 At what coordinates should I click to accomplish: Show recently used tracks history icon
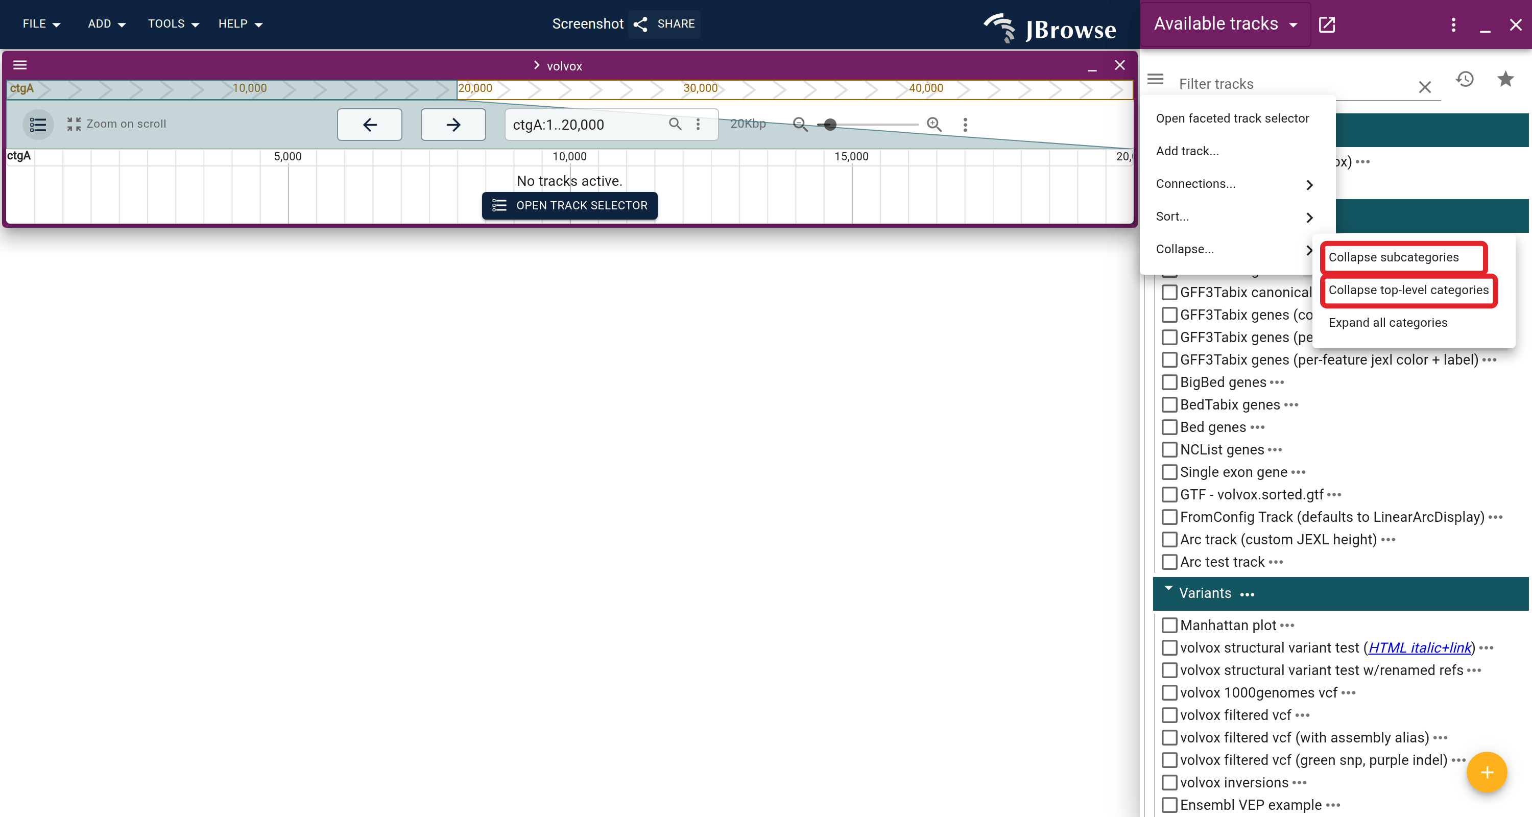(1465, 79)
